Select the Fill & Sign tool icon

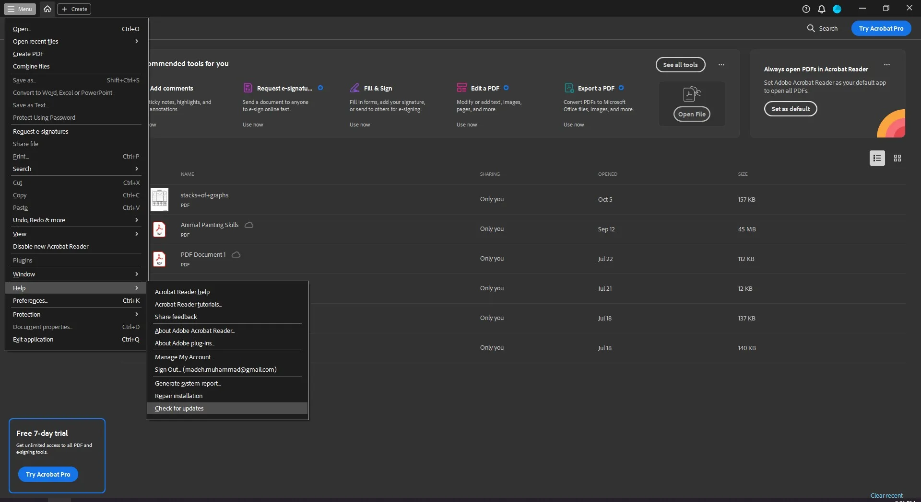point(354,88)
